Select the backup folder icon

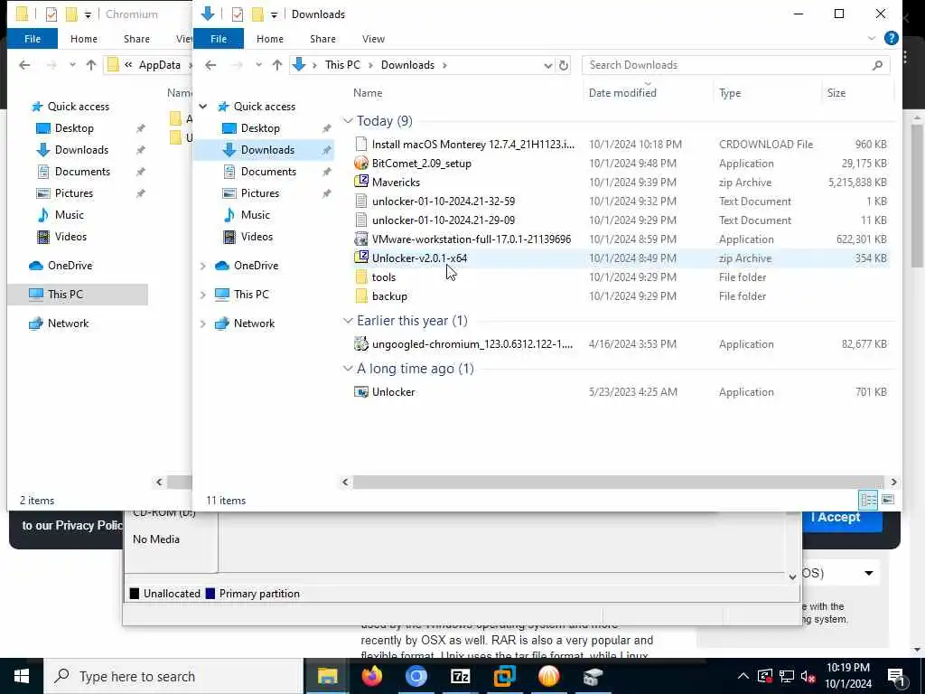click(x=361, y=296)
